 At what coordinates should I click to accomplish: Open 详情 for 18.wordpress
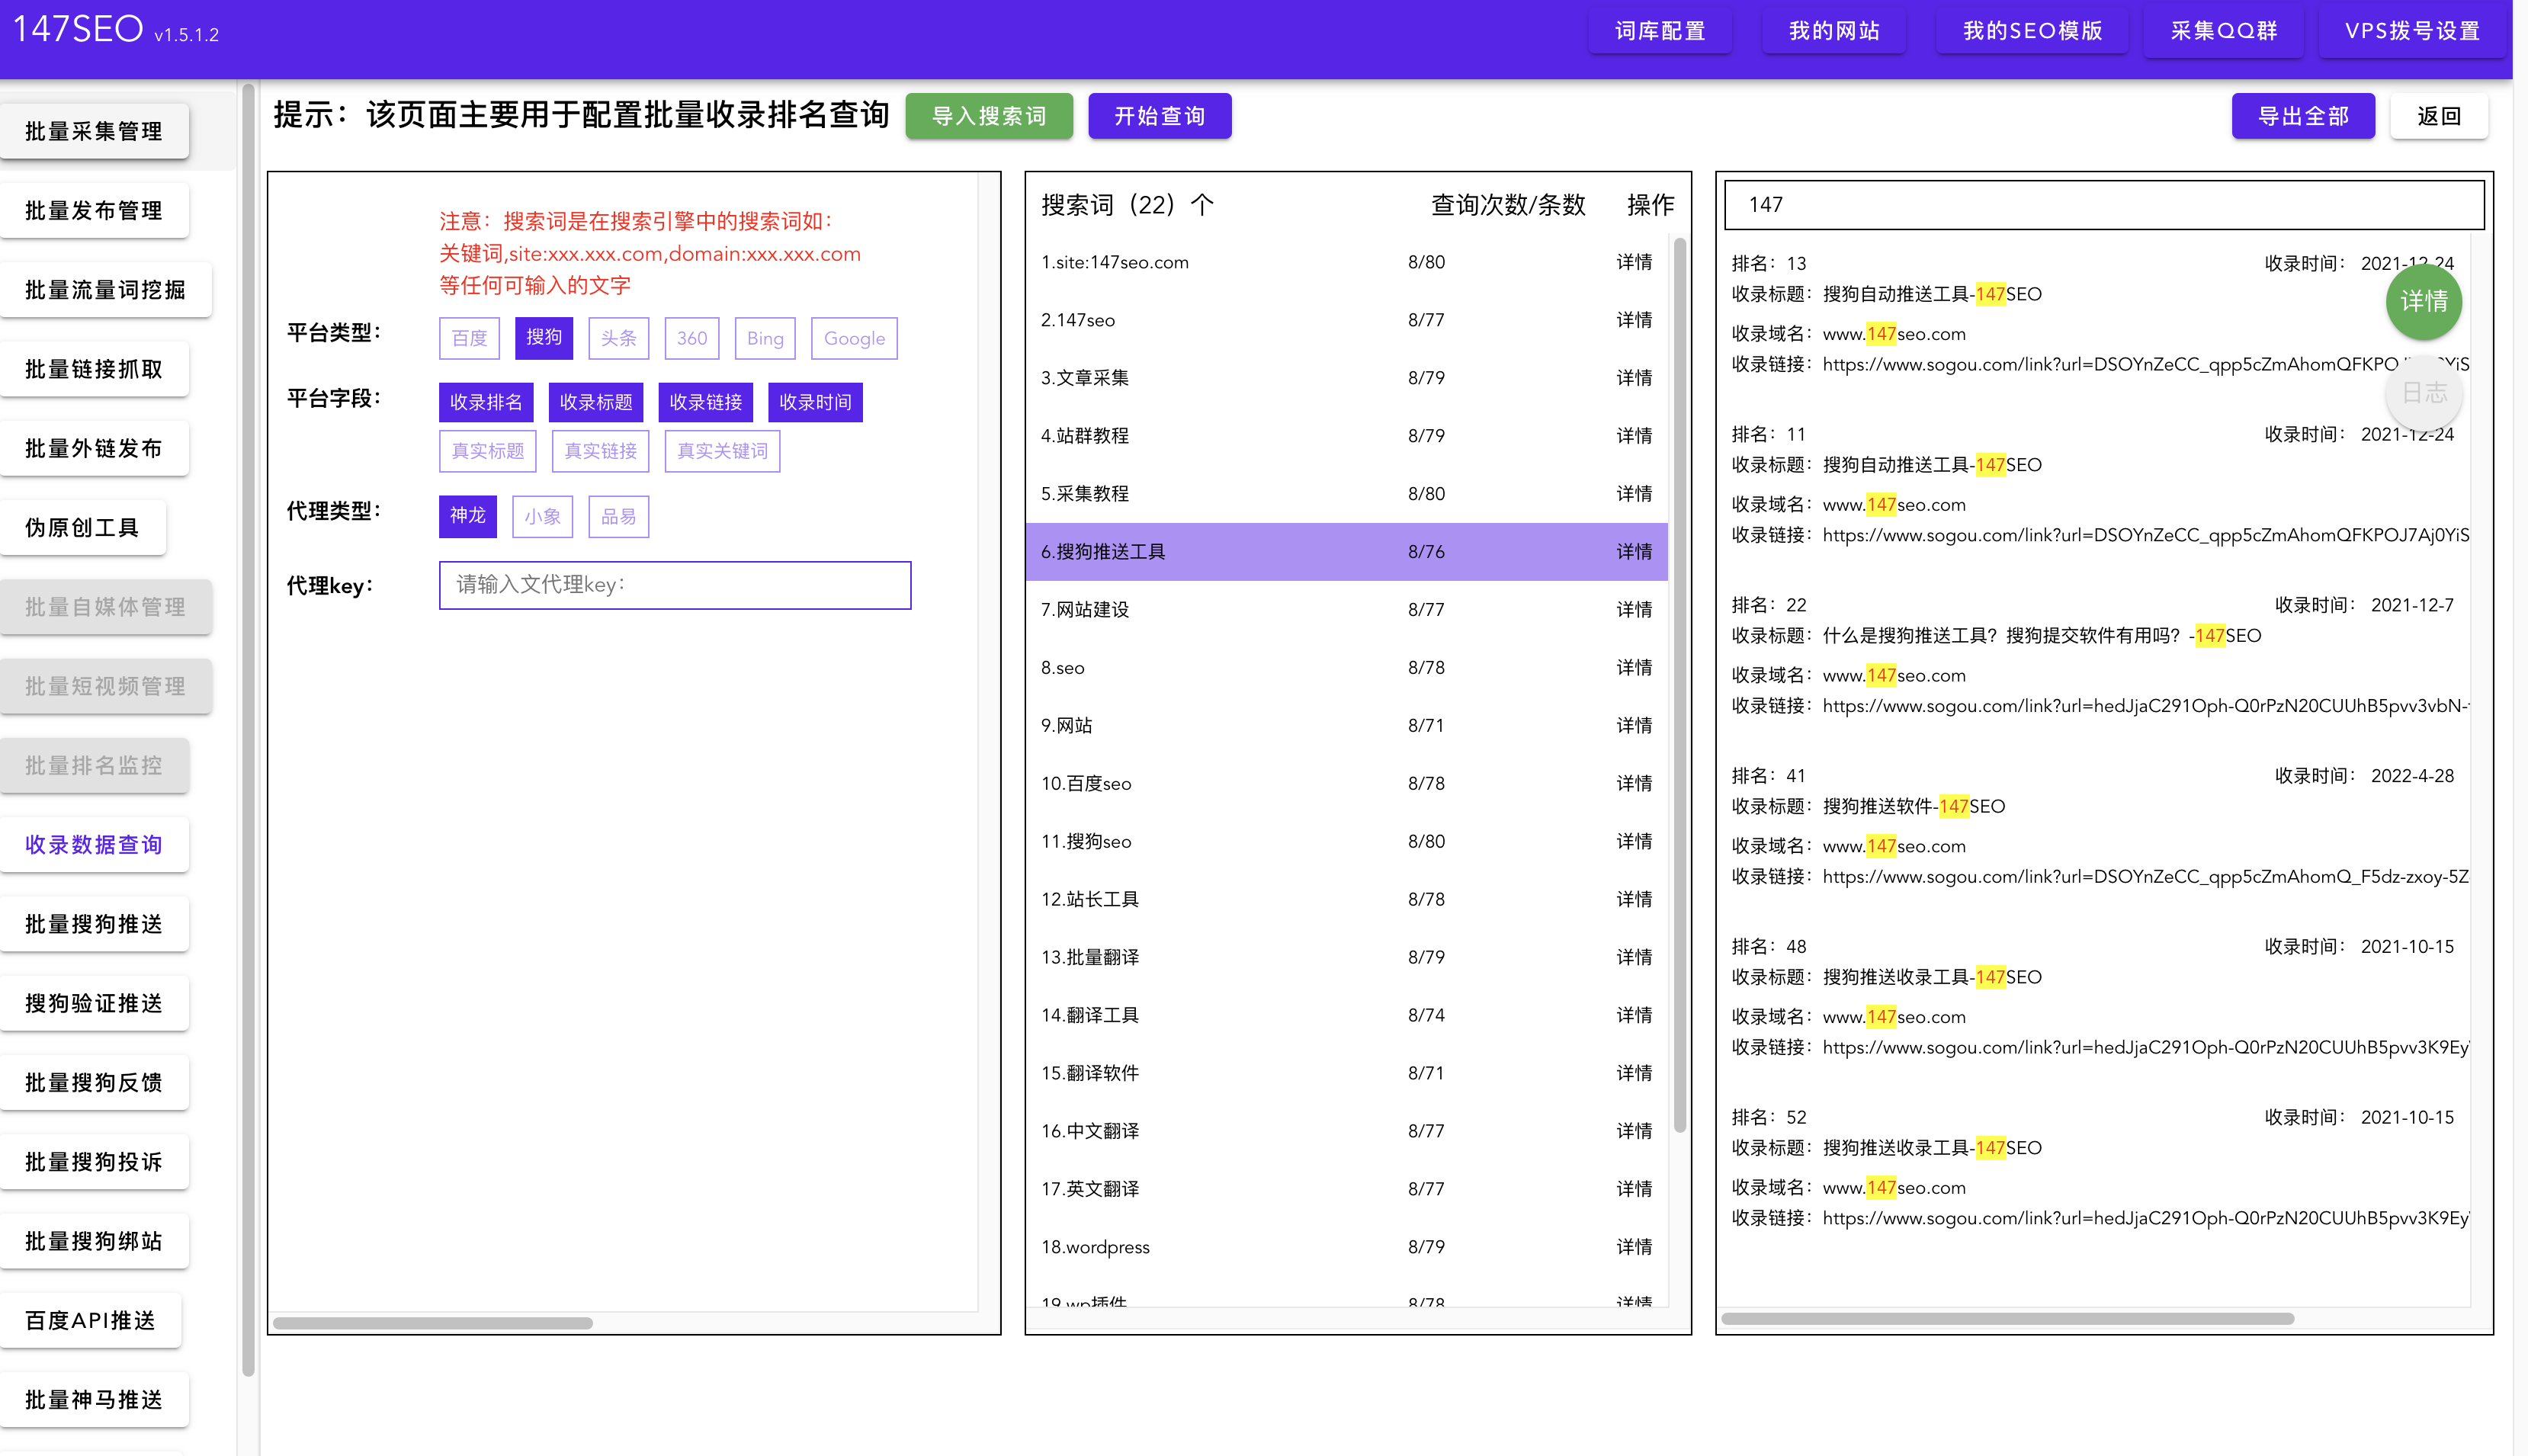click(1634, 1247)
